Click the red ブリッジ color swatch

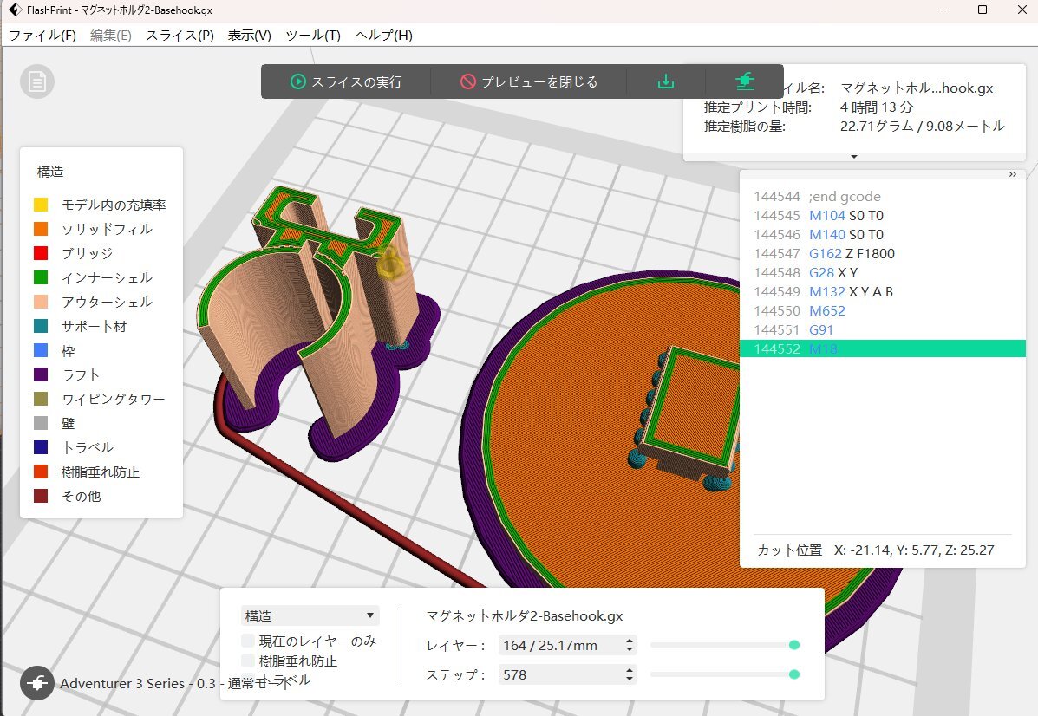click(41, 253)
